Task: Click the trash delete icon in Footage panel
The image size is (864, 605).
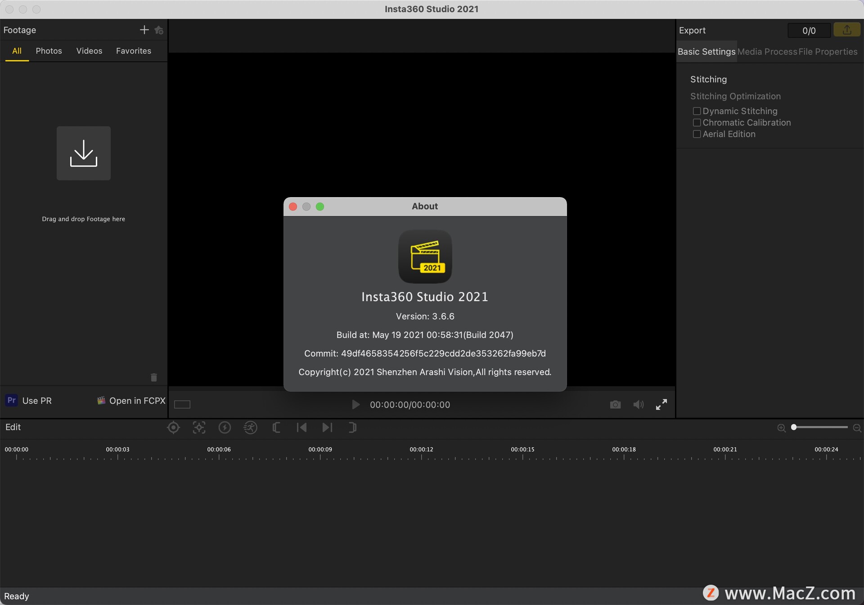Action: pos(154,377)
